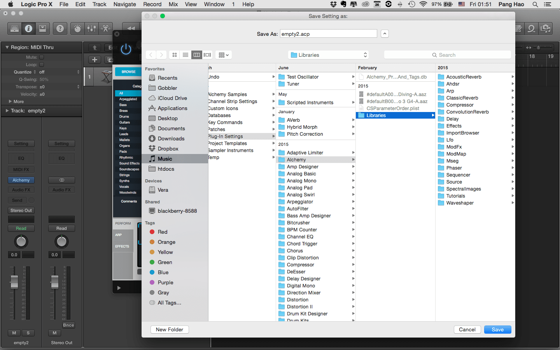The width and height of the screenshot is (560, 350).
Task: Open the item arrangement dropdown in save dialog
Action: point(224,55)
